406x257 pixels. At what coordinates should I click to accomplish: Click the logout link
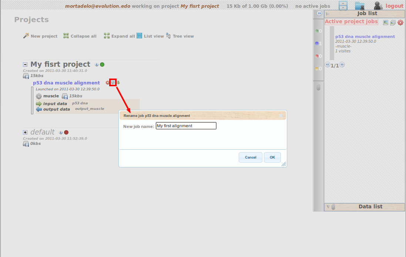(x=394, y=6)
